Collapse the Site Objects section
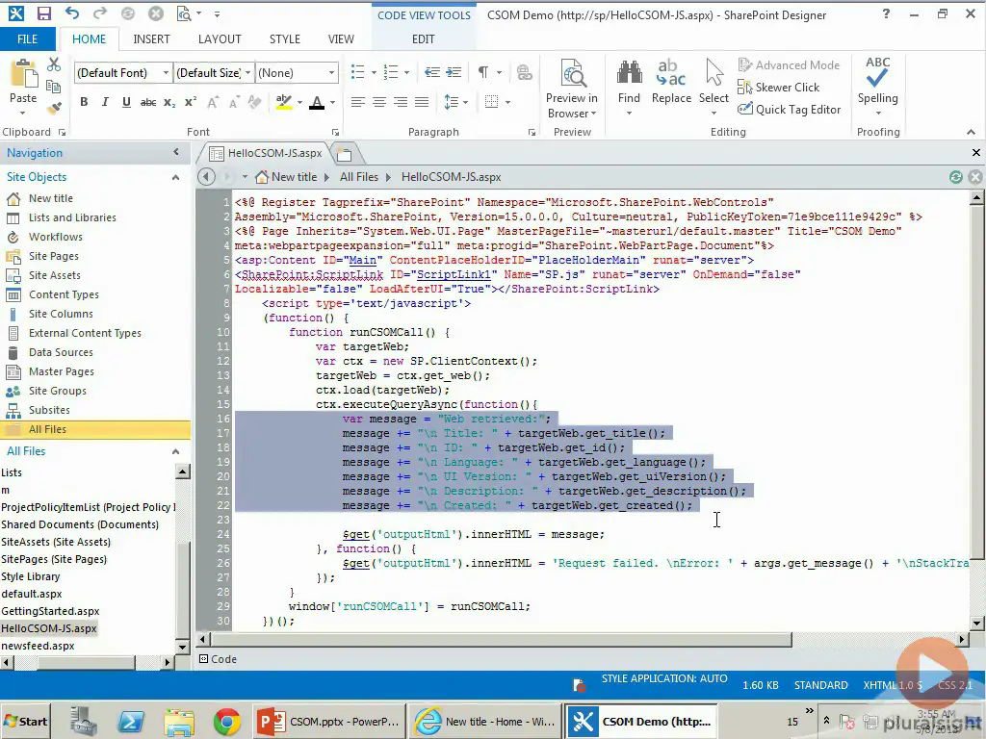The image size is (986, 739). click(x=176, y=177)
